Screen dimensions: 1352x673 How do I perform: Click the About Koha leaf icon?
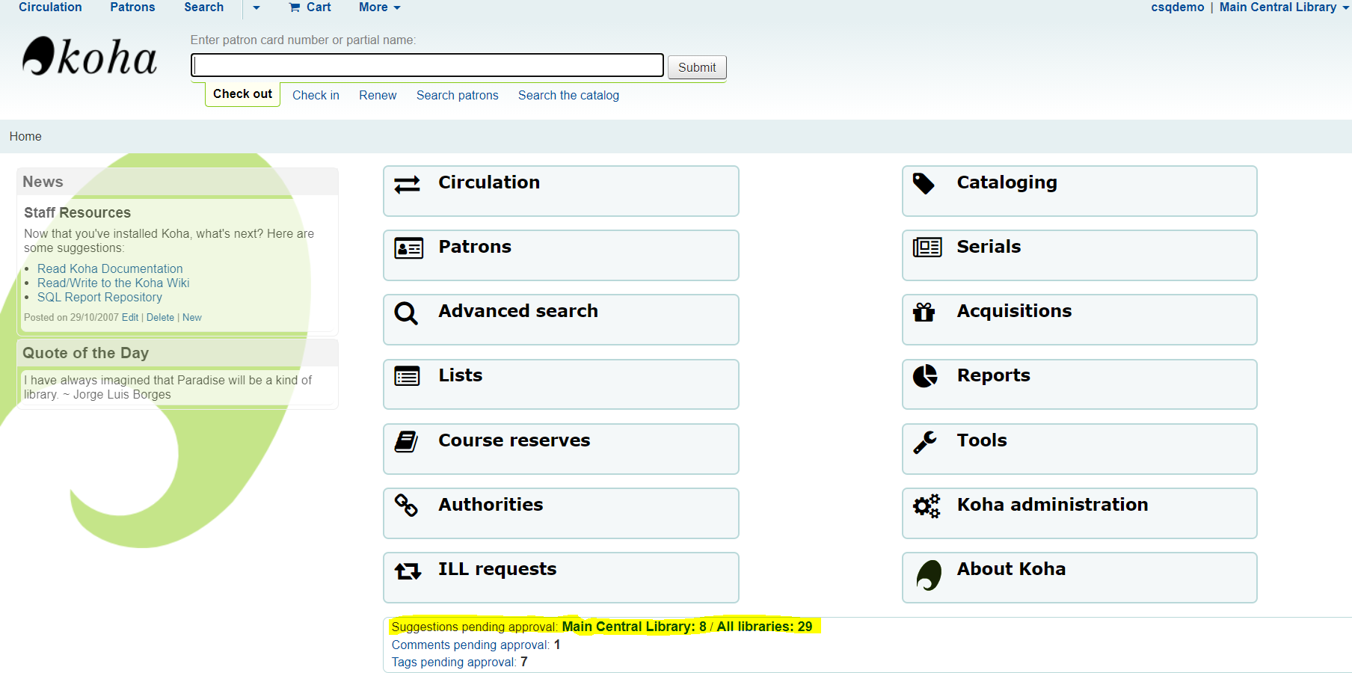(x=929, y=575)
